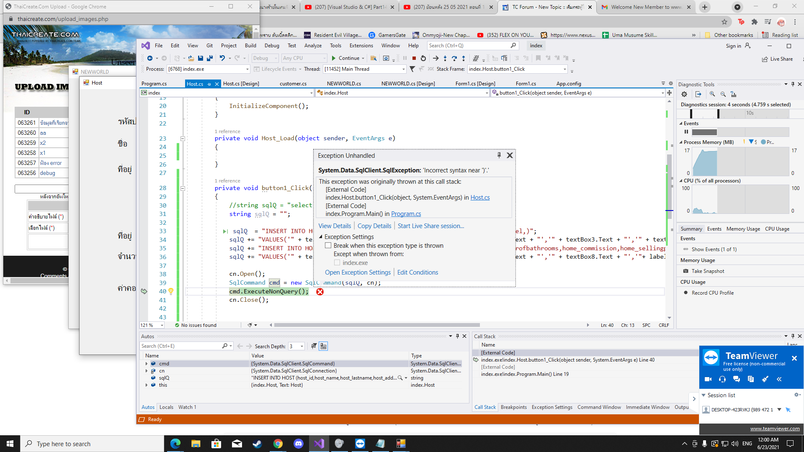Image resolution: width=804 pixels, height=452 pixels.
Task: Click the Copy Details link
Action: click(x=374, y=226)
